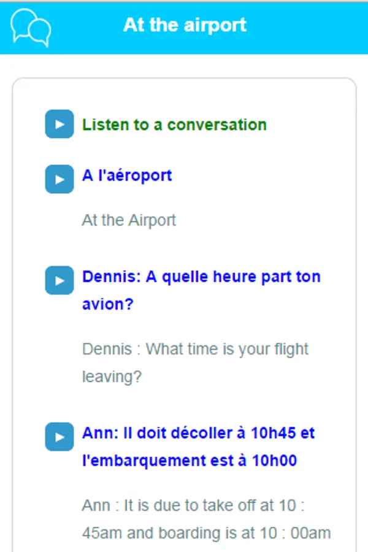The width and height of the screenshot is (368, 552).
Task: Click the word "leaving?" in the English translation
Action: (112, 377)
